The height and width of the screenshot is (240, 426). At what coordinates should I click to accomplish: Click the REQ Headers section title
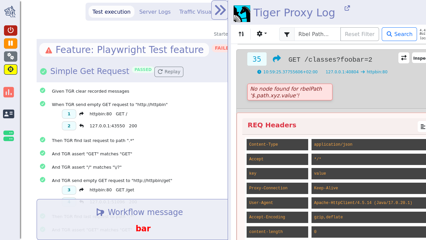pyautogui.click(x=272, y=125)
